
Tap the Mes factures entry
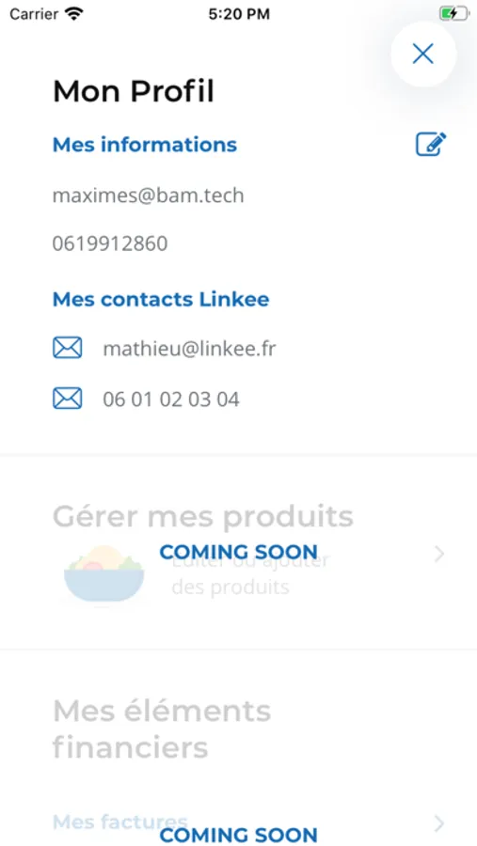click(x=119, y=822)
